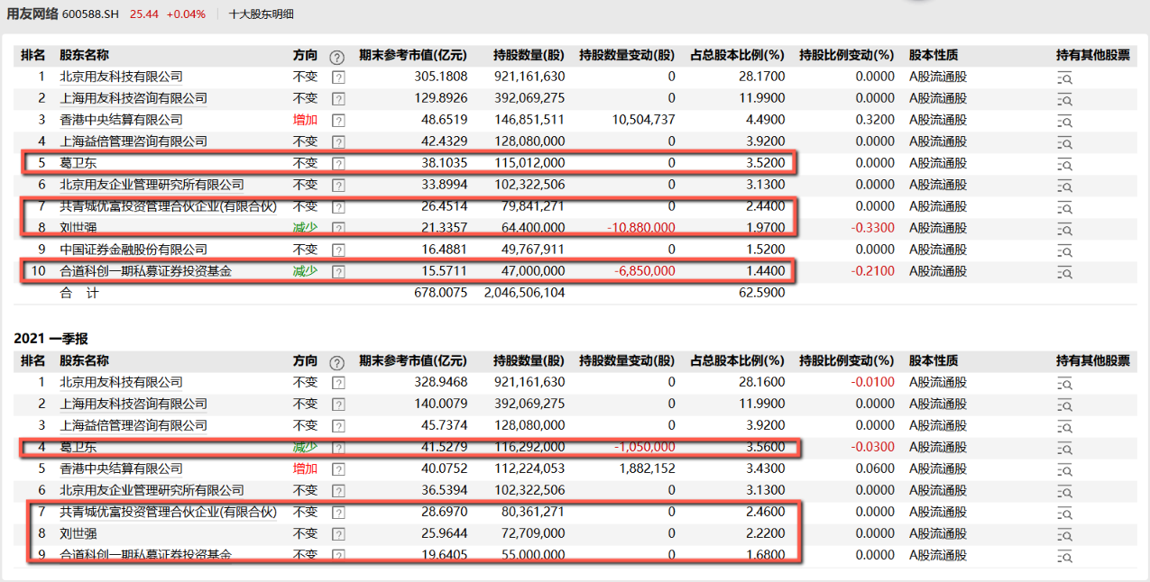Click direction detail icon for 中国证券金融股份有限公司
Viewport: 1150px width, 582px height.
click(x=338, y=250)
